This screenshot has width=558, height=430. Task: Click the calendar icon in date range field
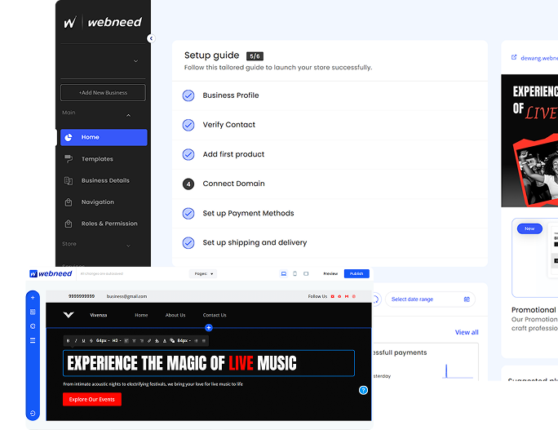pyautogui.click(x=467, y=299)
